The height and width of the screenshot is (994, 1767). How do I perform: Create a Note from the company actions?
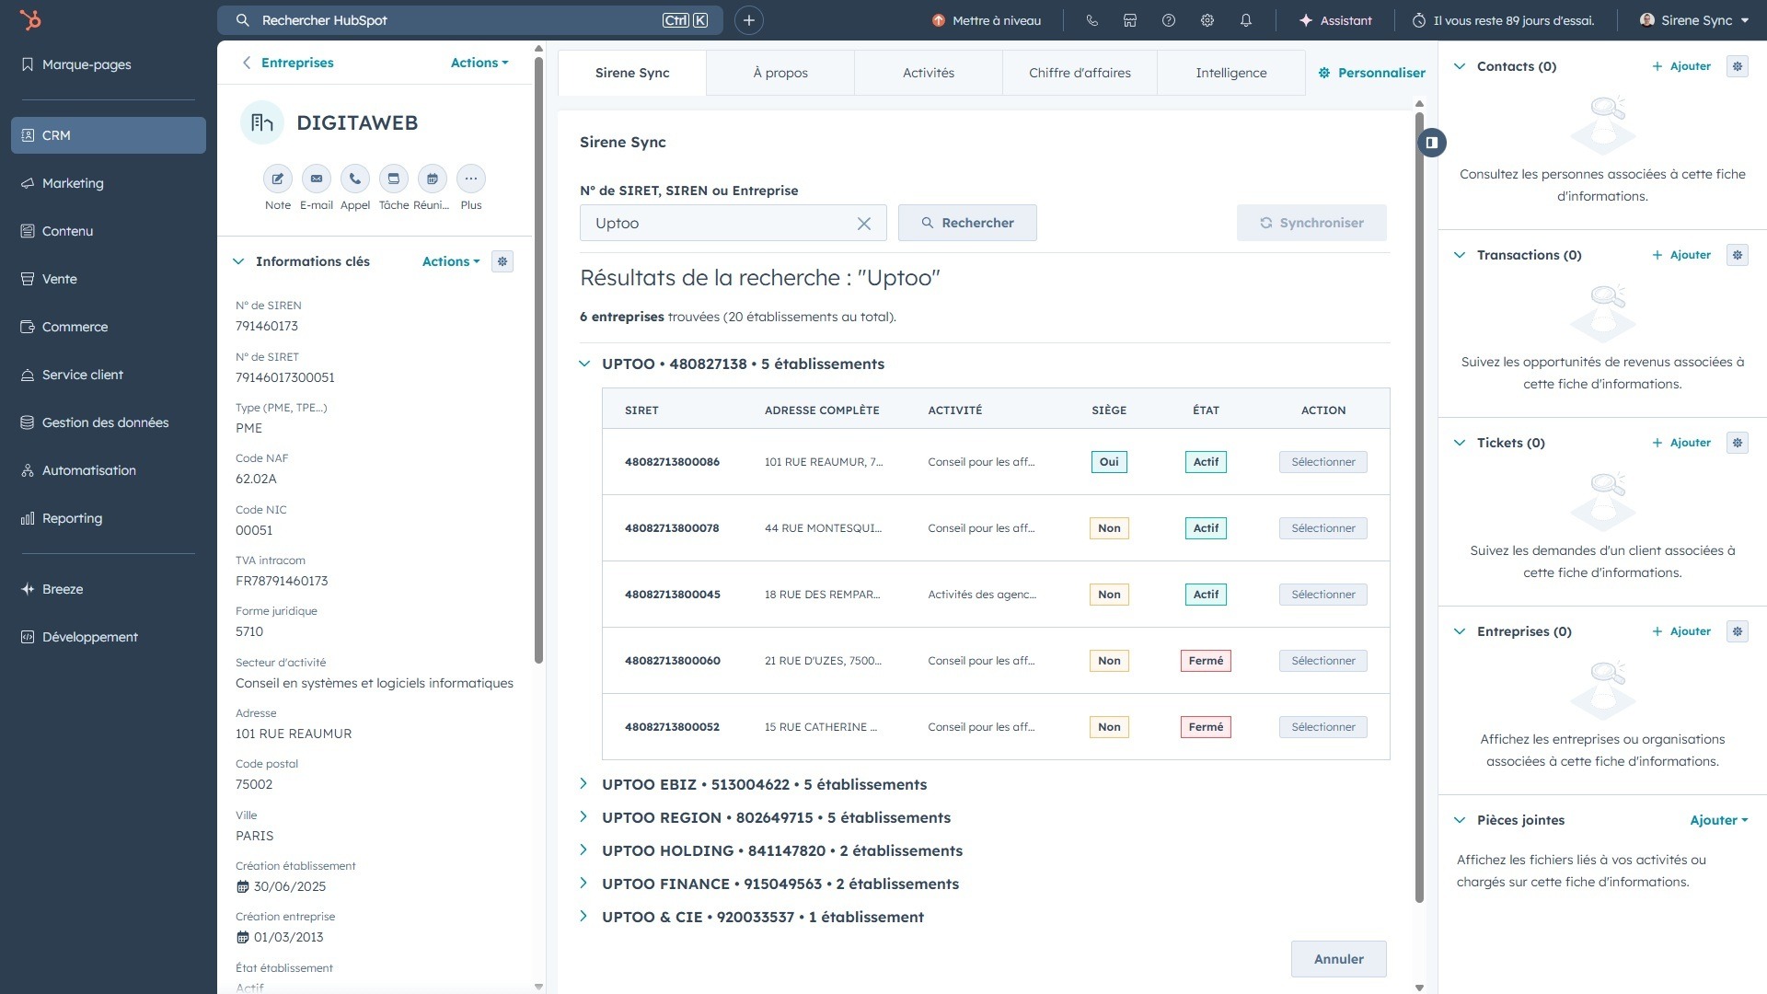(278, 179)
